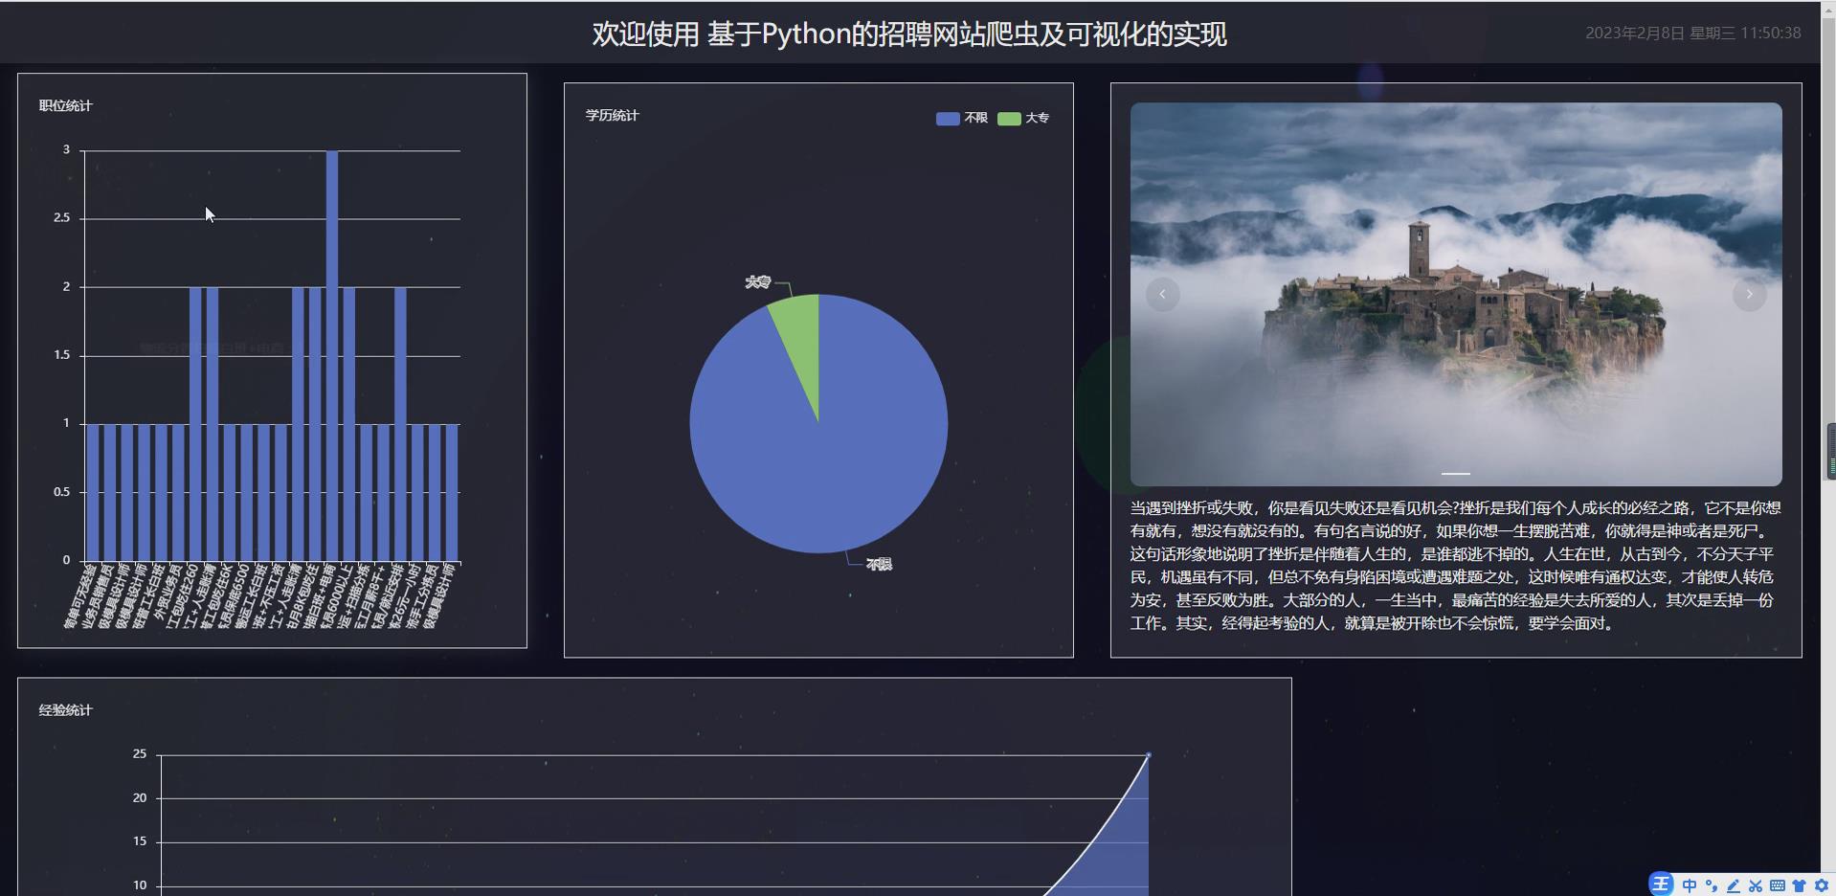This screenshot has height=896, width=1836.
Task: Toggle the 不限 legend item in 学历统计
Action: (x=962, y=118)
